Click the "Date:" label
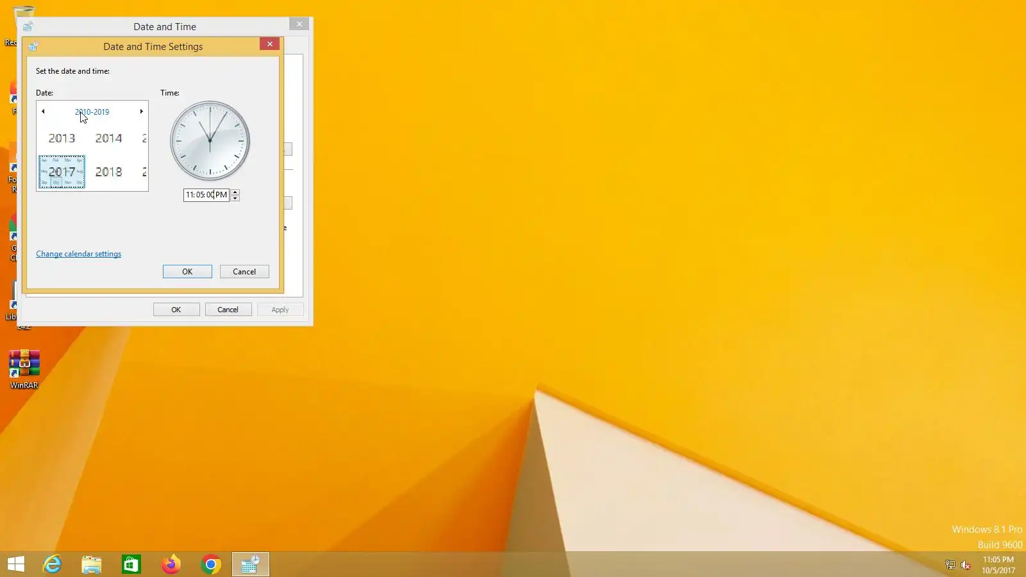 coord(44,93)
